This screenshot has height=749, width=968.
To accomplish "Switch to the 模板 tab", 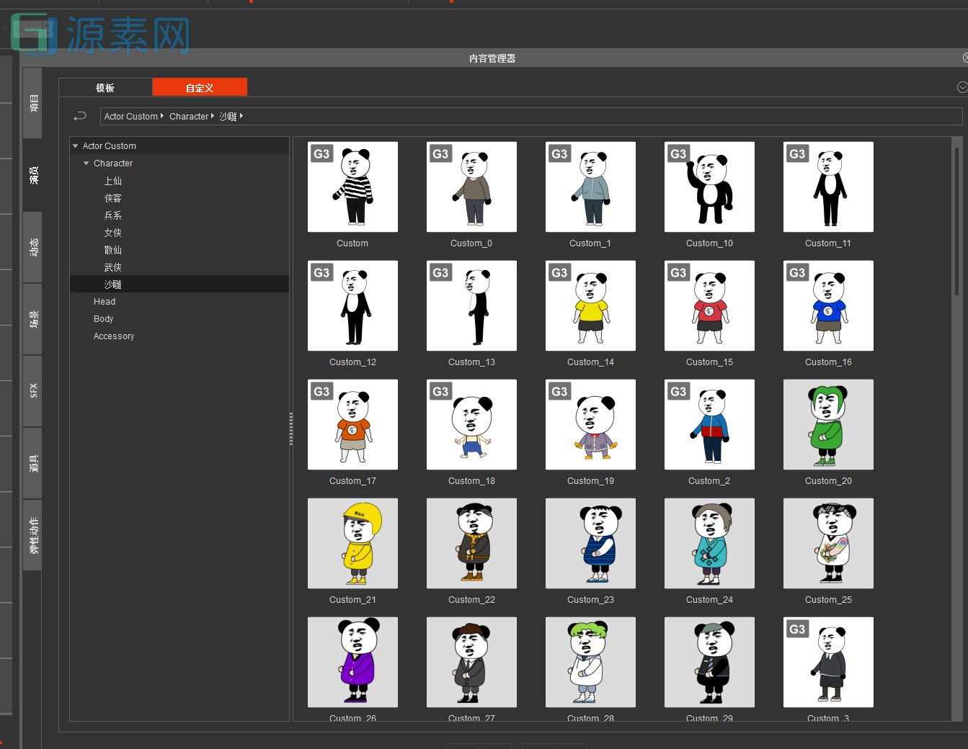I will point(105,88).
